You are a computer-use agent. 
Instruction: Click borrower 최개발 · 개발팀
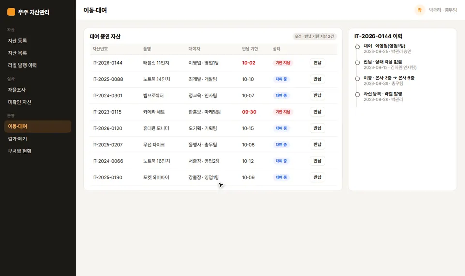pos(202,79)
